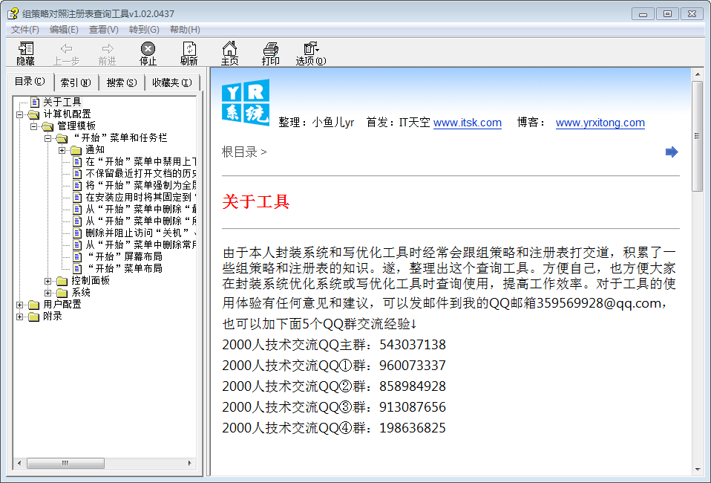Expand the 控制面板 folder node
711x483 pixels.
tap(48, 281)
